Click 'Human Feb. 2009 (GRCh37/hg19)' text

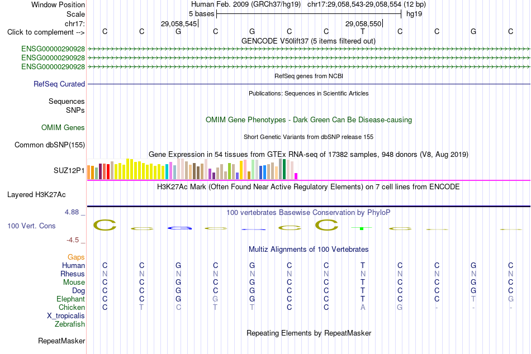tap(246, 4)
